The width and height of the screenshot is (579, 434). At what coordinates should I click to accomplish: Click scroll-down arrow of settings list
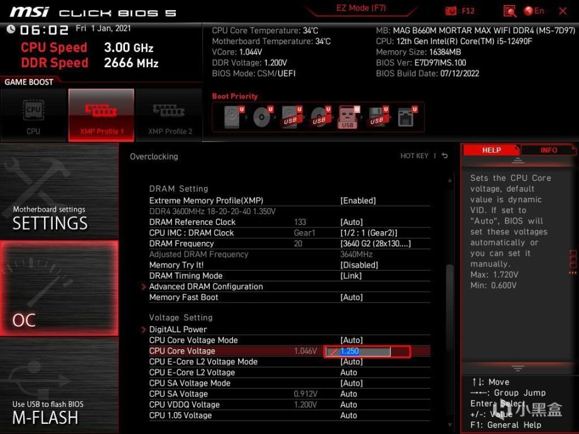pyautogui.click(x=450, y=425)
